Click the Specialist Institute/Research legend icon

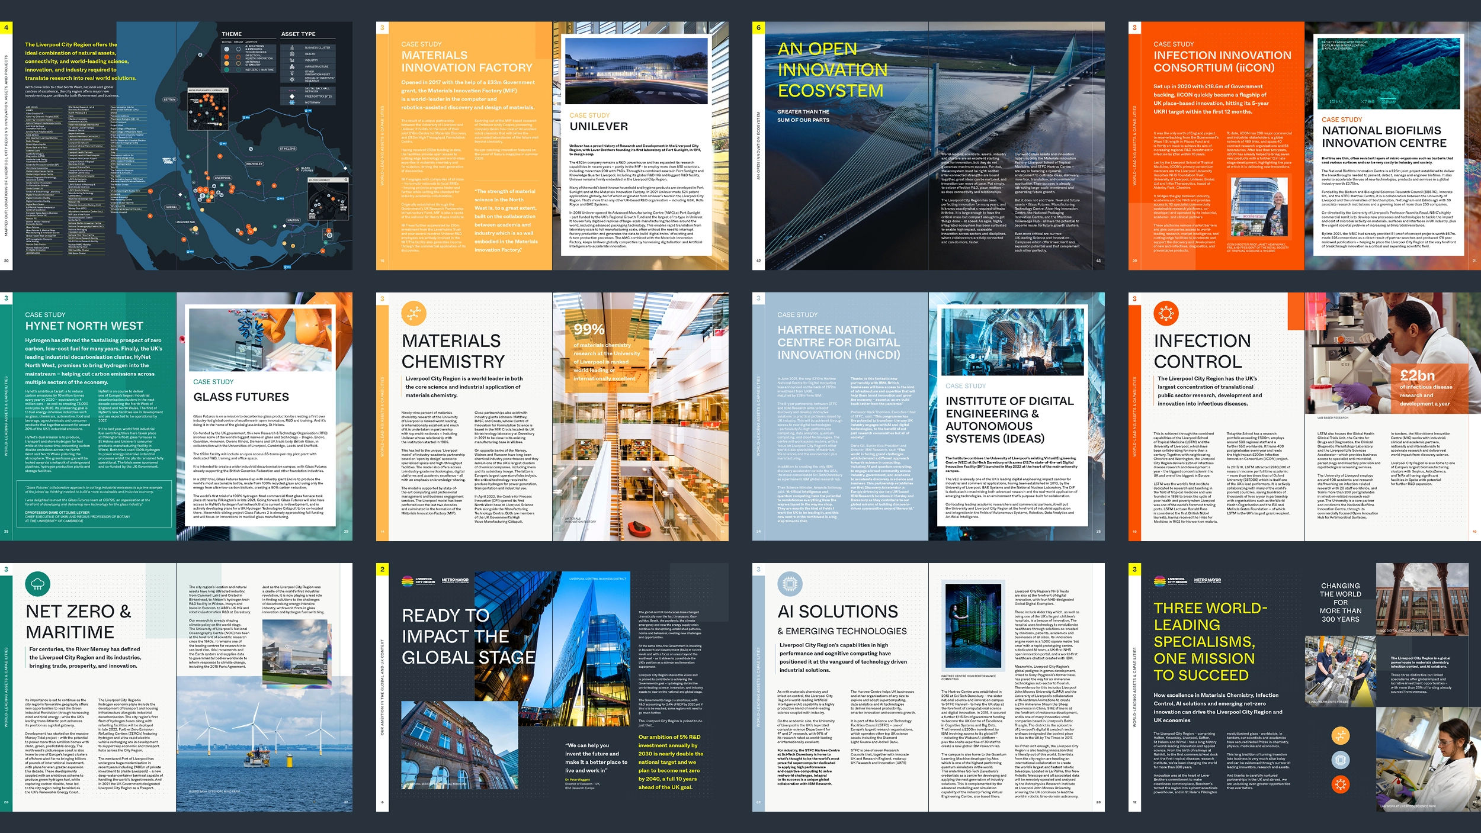[x=292, y=79]
